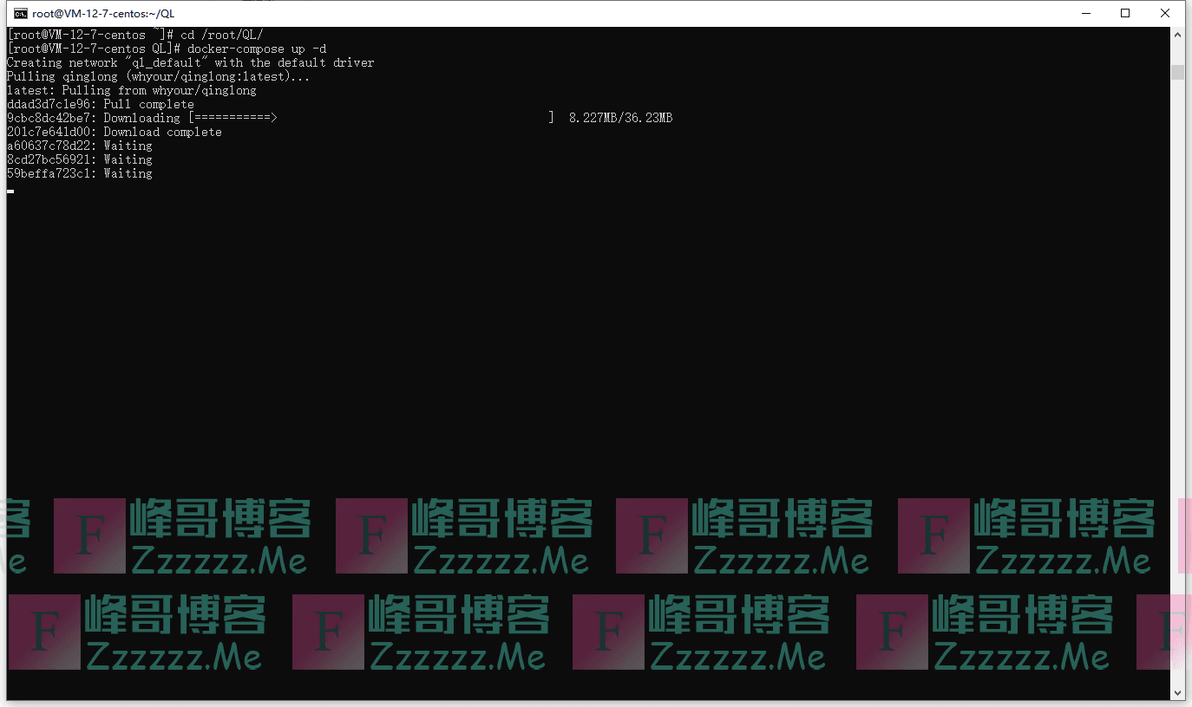Select the 'ddad3d7c1e96: Pull complete' line

100,104
